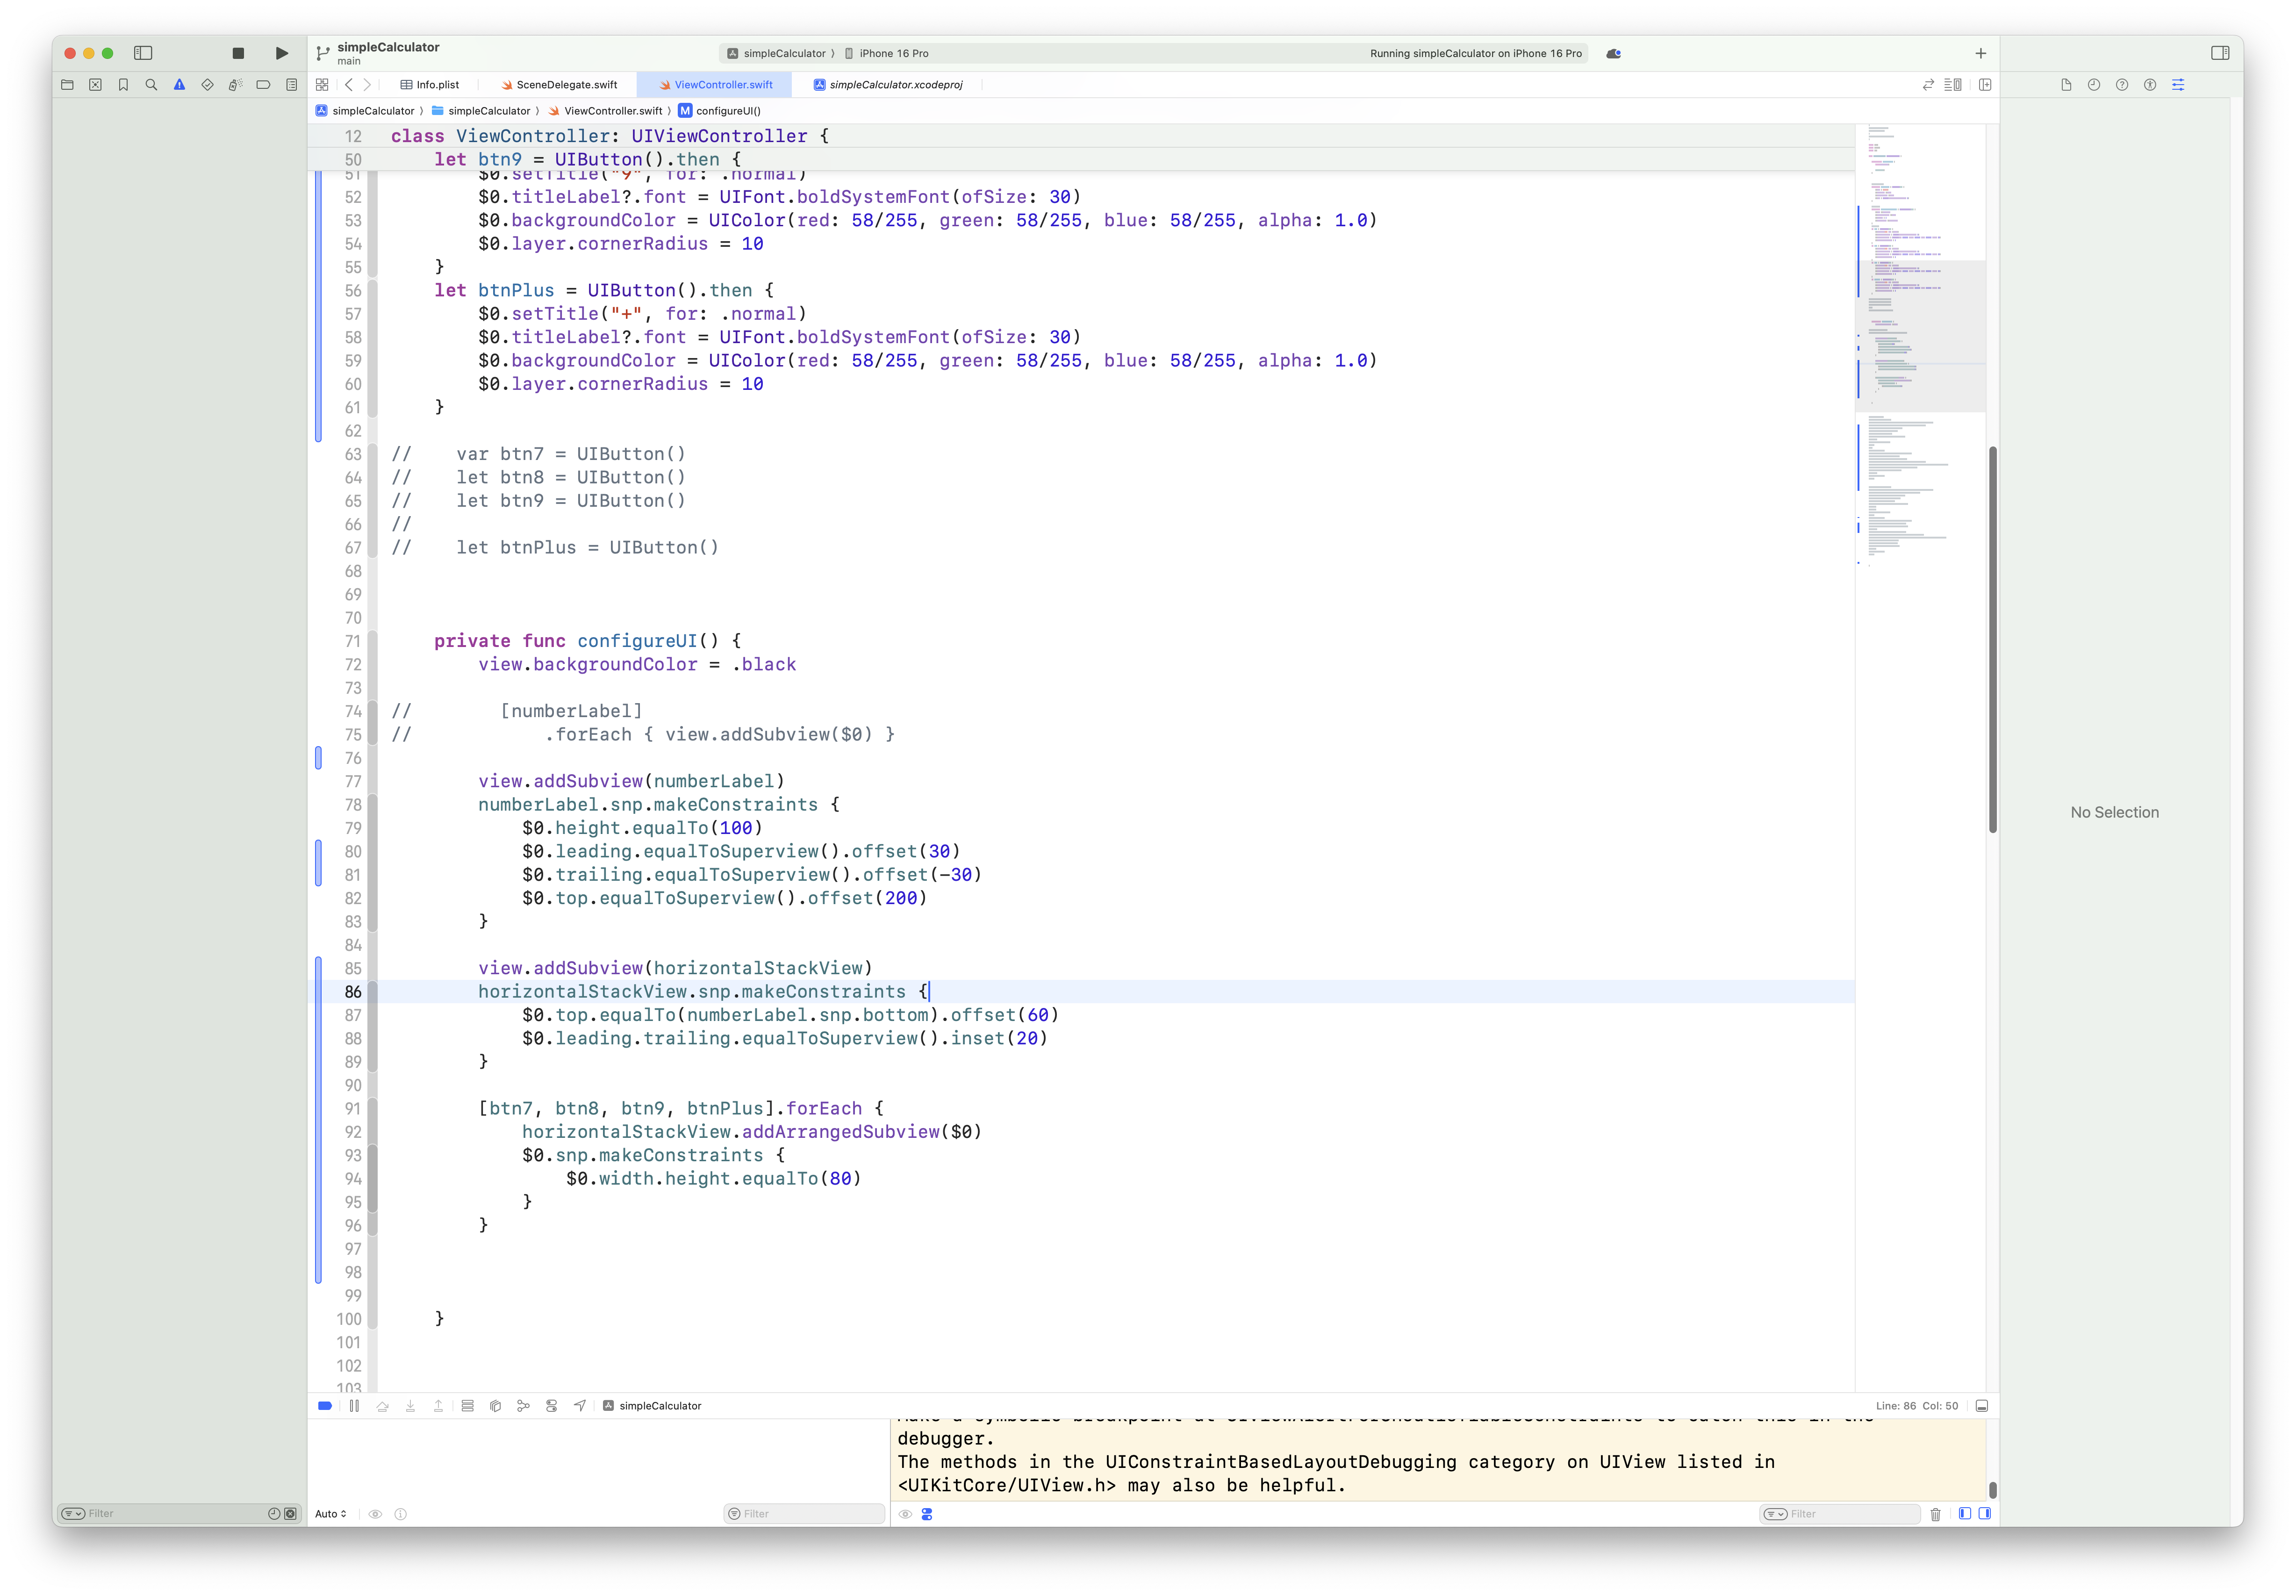Switch to the Info.plist tab

coord(430,85)
